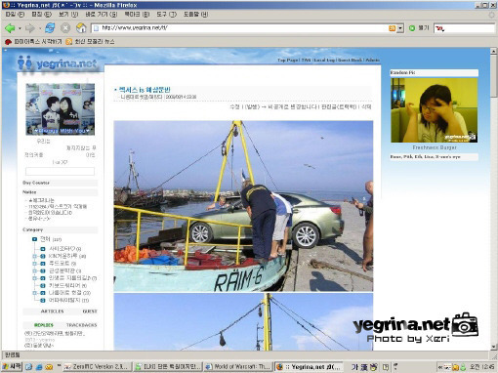The height and width of the screenshot is (373, 498).
Task: Click the system tray clock
Action: click(x=481, y=367)
